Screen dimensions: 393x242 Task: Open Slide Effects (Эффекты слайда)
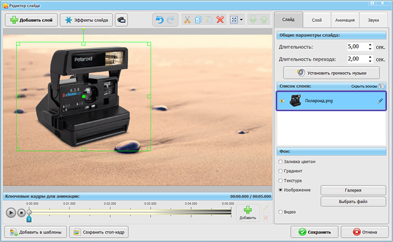point(86,20)
